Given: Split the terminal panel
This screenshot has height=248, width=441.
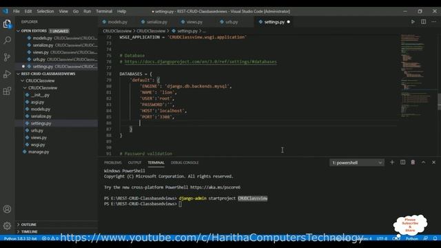Looking at the screenshot, I should (x=402, y=163).
